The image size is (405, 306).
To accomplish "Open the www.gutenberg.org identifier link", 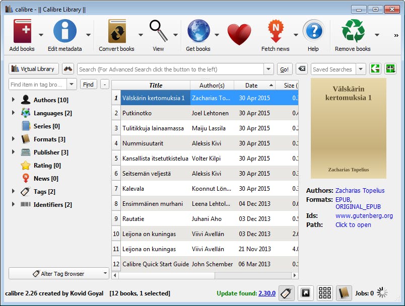I will pyautogui.click(x=364, y=216).
